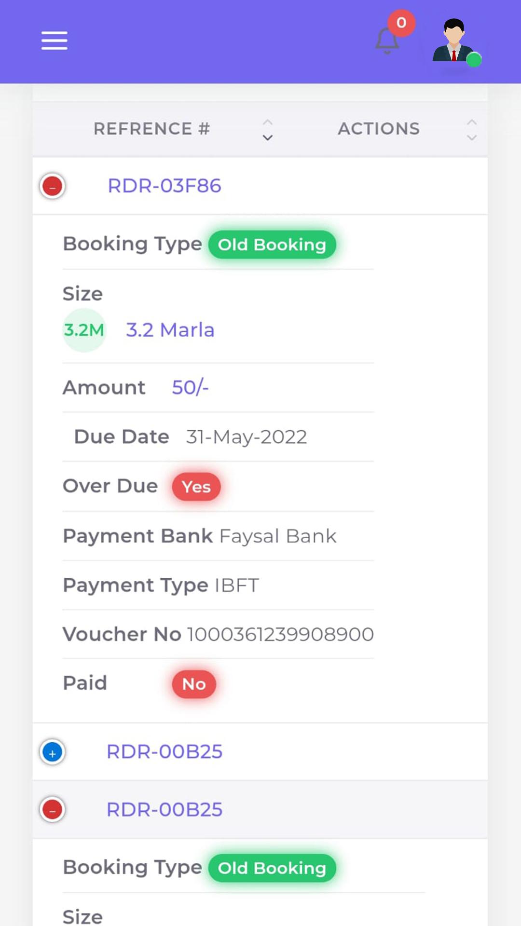Image resolution: width=521 pixels, height=926 pixels.
Task: Click the voucher number 1000361239908900
Action: pos(281,634)
